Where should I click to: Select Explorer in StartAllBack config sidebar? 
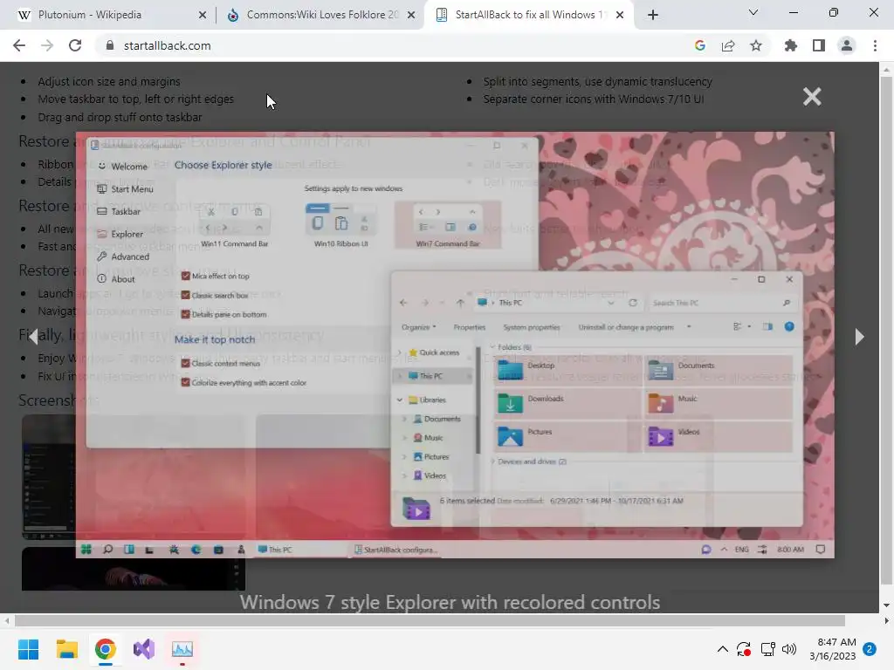[x=120, y=234]
